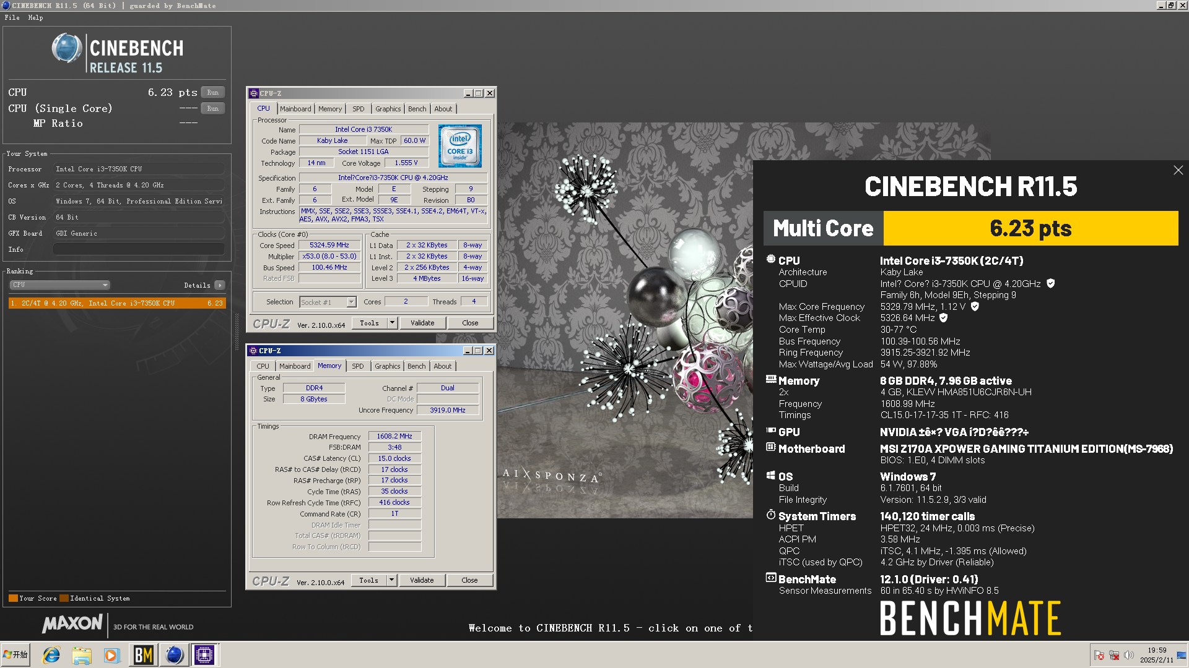The image size is (1189, 668).
Task: Run the CPU Single Core benchmark
Action: tap(212, 108)
